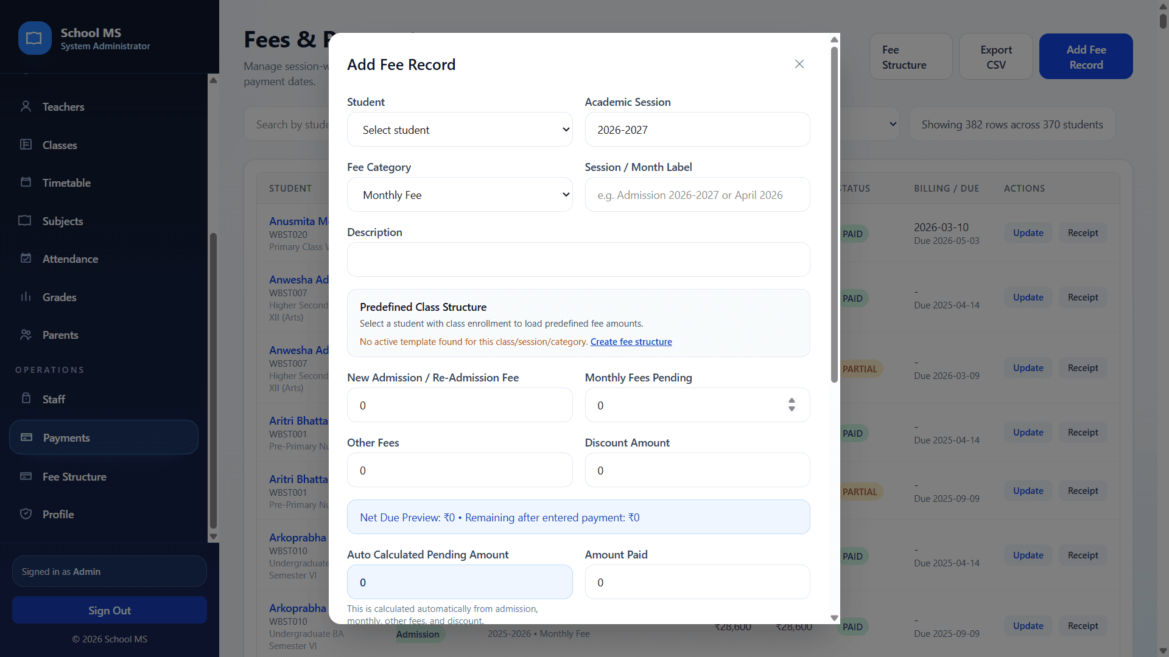Click the Auto Calculated Pending Amount field
The image size is (1169, 657).
point(460,582)
